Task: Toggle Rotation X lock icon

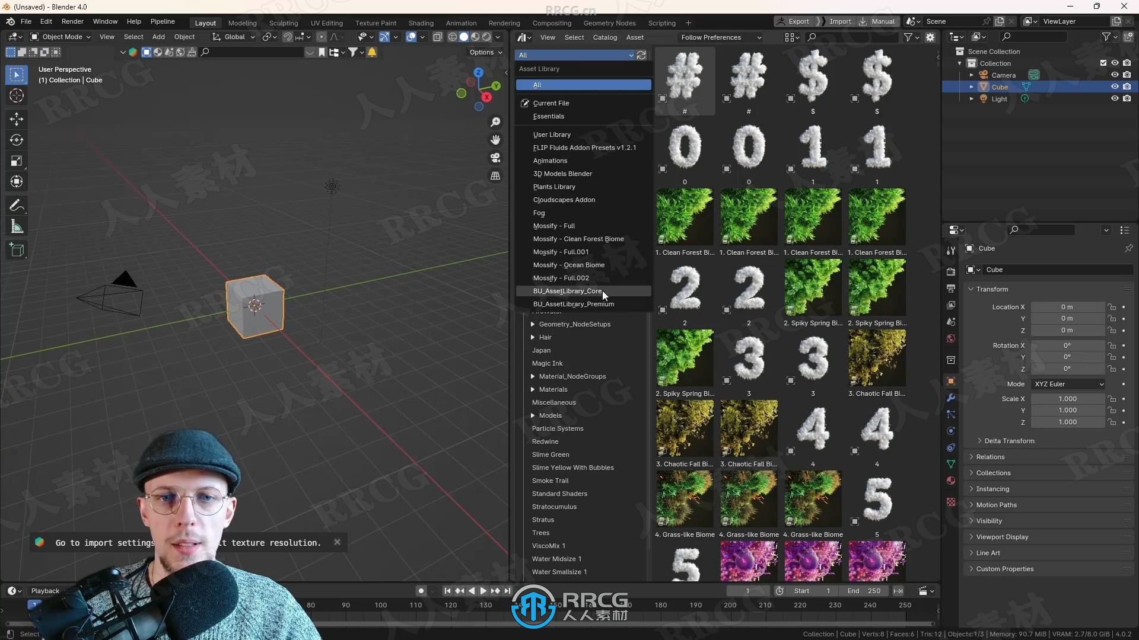Action: coord(1112,345)
